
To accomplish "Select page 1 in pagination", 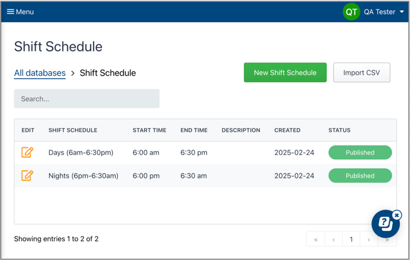I will tap(351, 239).
